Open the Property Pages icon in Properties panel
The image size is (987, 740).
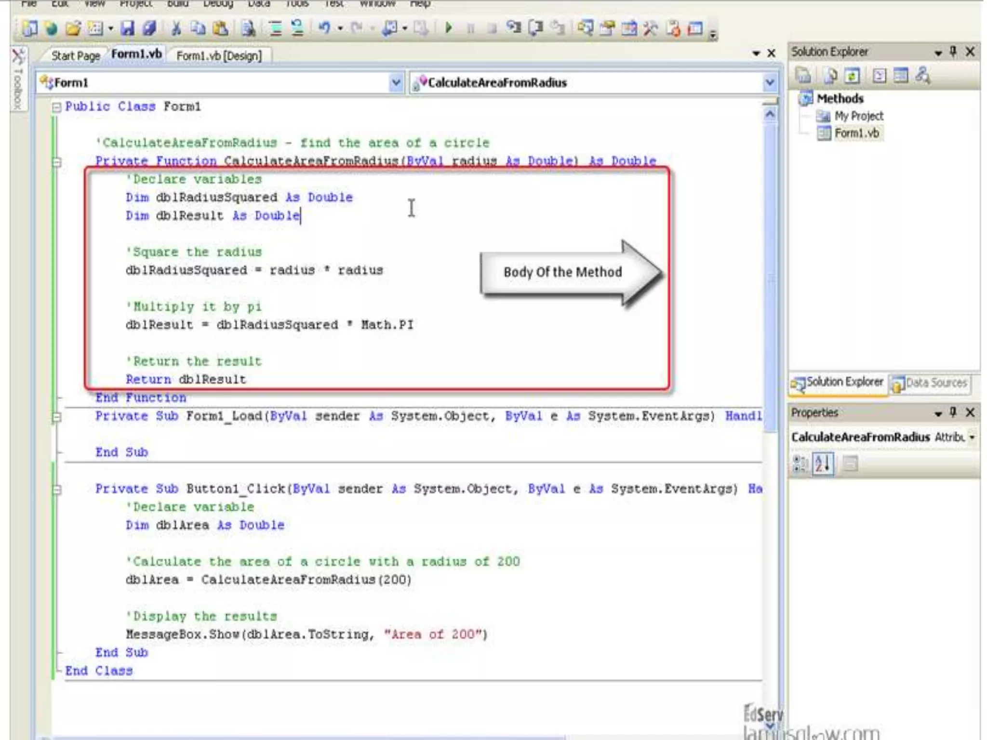[851, 464]
